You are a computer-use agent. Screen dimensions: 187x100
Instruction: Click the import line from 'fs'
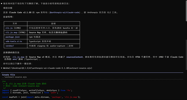[x=37, y=90]
